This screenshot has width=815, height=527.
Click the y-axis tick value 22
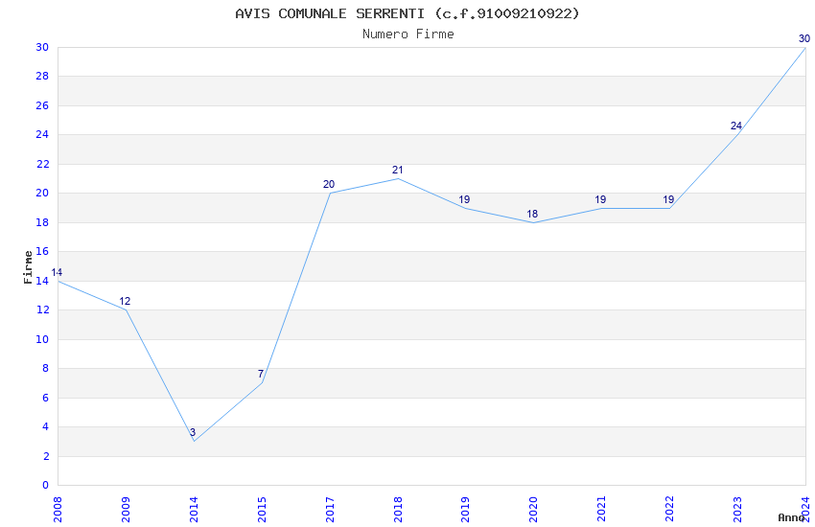point(42,164)
